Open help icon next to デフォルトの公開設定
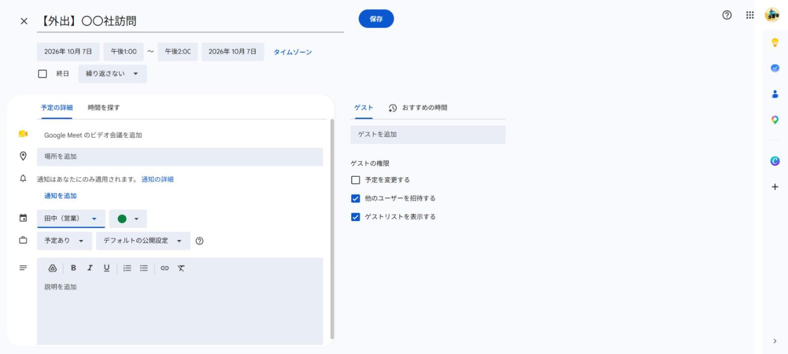Image resolution: width=788 pixels, height=354 pixels. (200, 241)
